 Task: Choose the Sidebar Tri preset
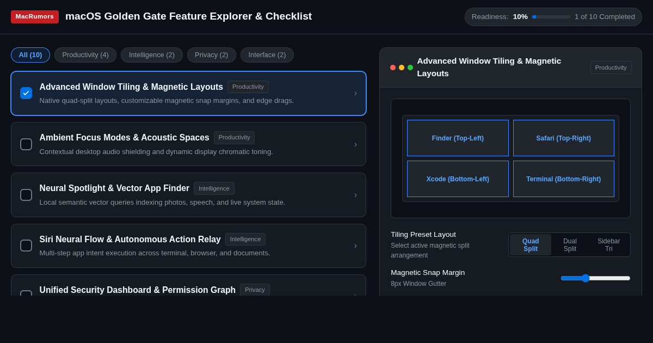(x=609, y=245)
